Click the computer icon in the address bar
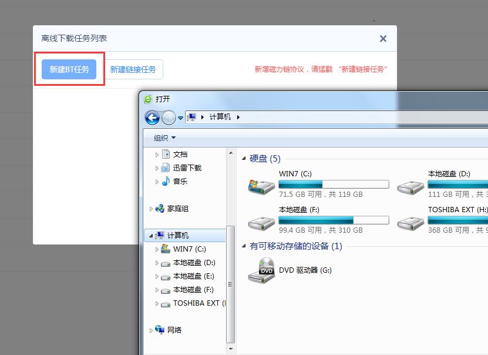488x355 pixels. coord(191,117)
